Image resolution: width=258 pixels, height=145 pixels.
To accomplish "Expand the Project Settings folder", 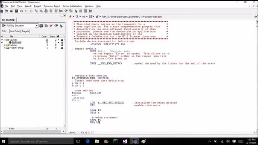I will (x=4, y=48).
